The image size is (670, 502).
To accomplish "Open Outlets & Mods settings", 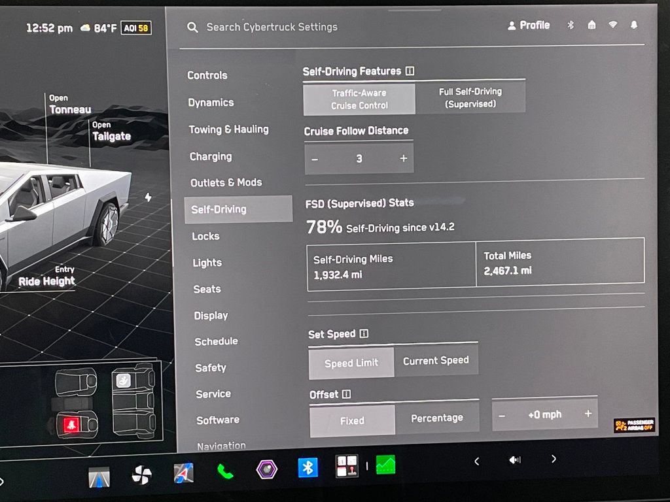I will (226, 183).
